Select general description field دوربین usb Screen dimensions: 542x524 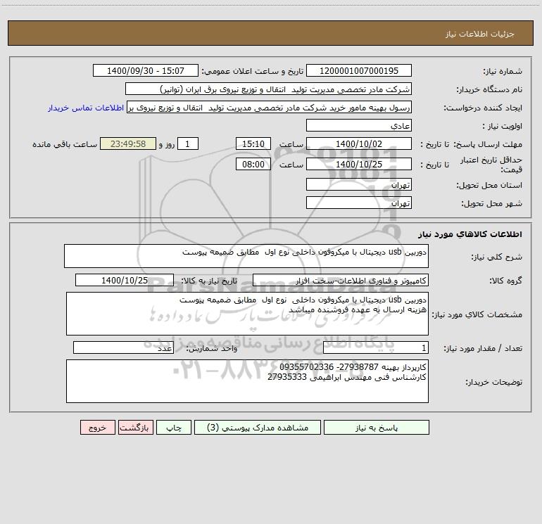pos(246,256)
